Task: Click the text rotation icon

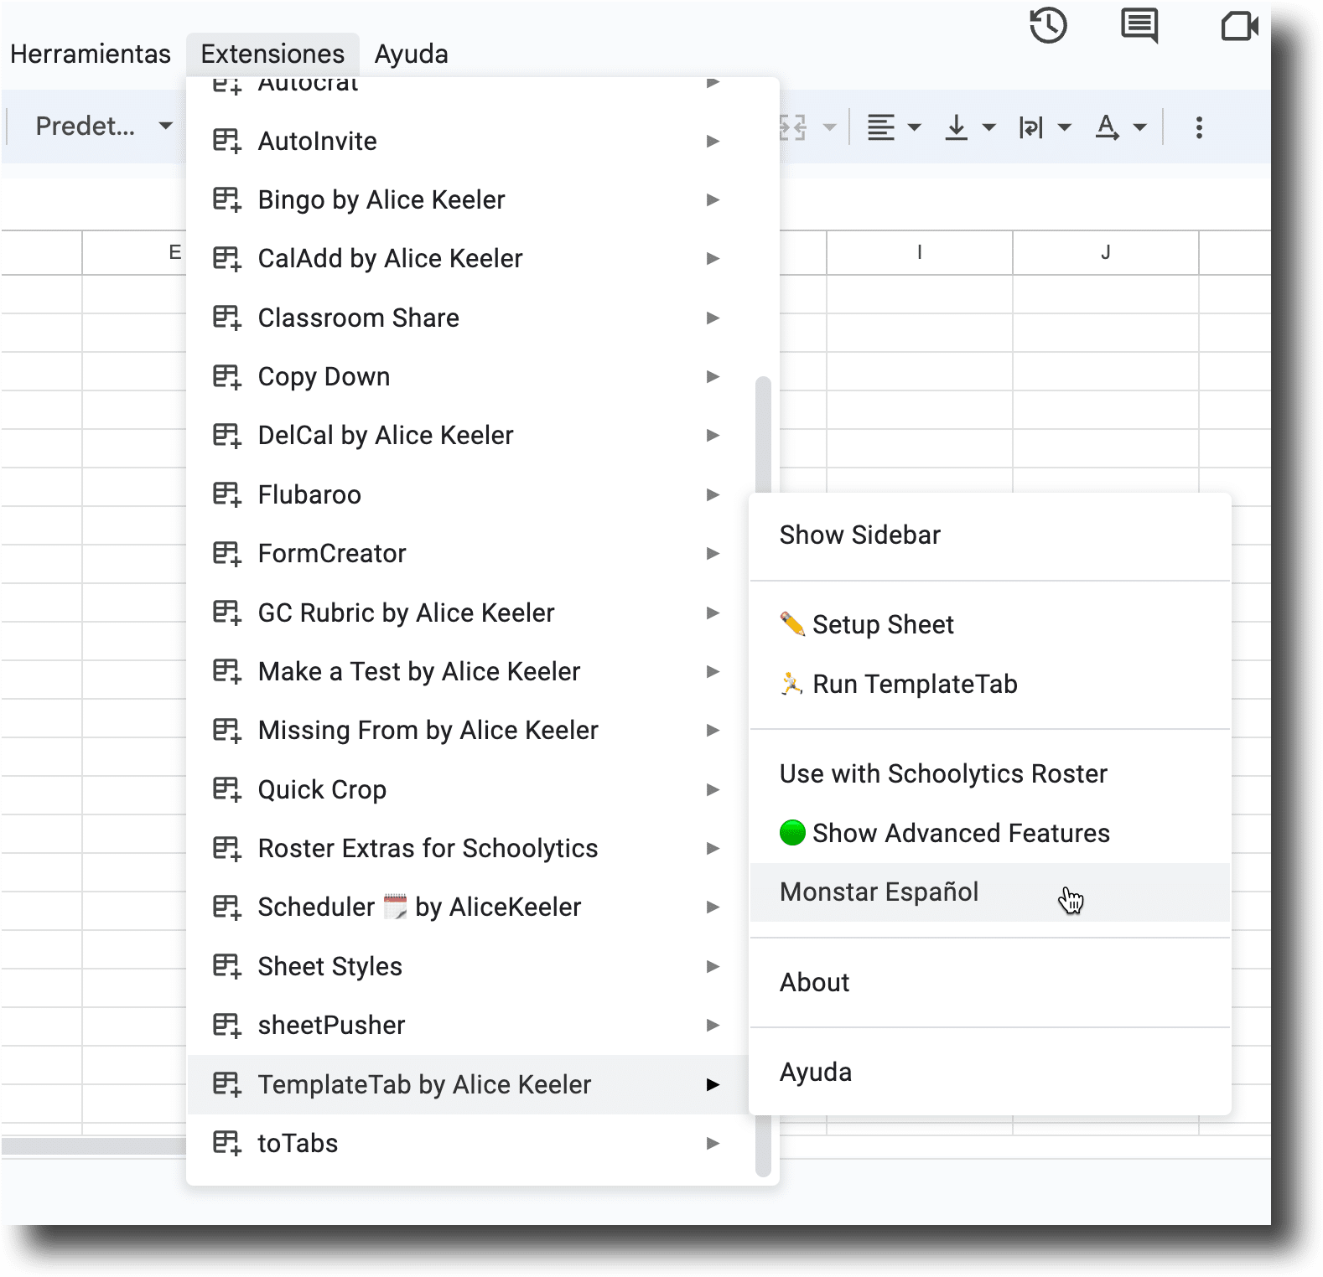Action: 1108,127
